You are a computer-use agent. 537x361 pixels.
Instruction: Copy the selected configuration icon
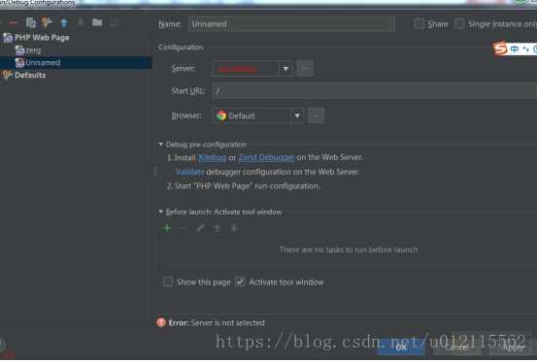31,23
